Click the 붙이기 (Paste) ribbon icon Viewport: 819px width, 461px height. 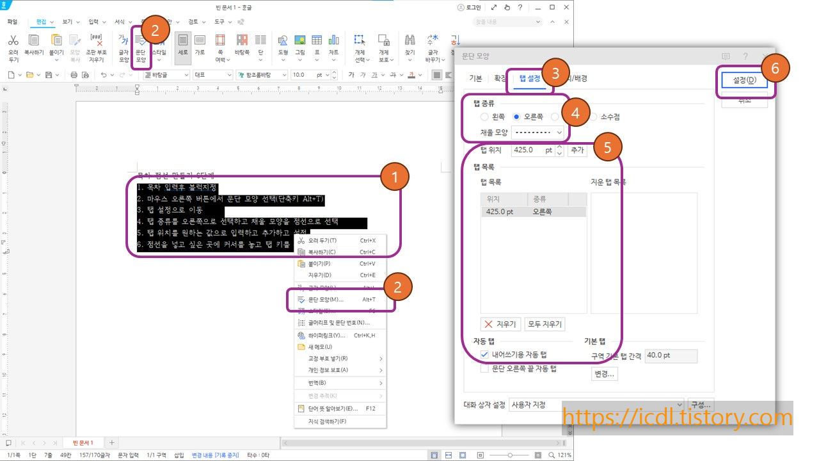point(56,40)
